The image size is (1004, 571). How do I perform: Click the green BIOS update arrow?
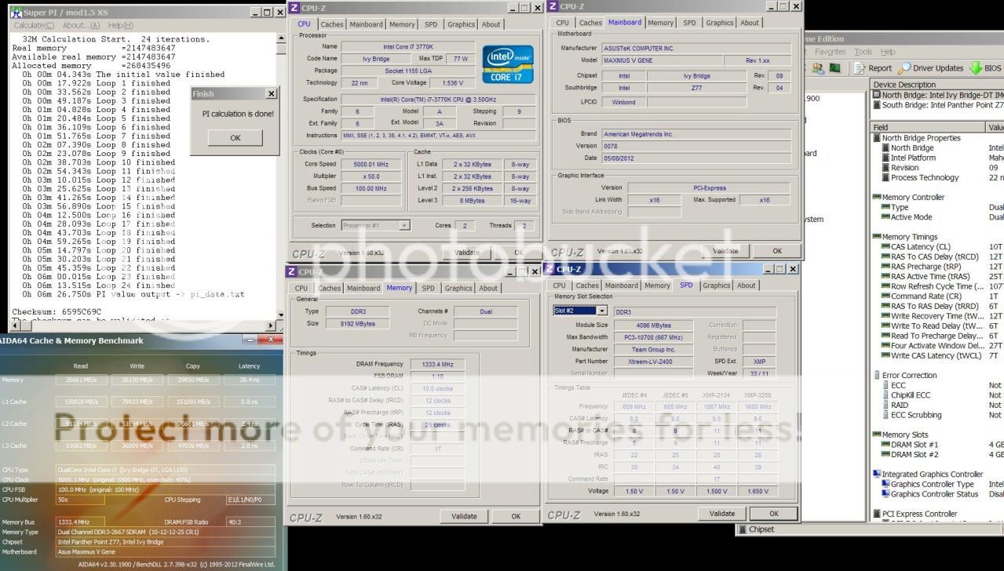pos(977,68)
